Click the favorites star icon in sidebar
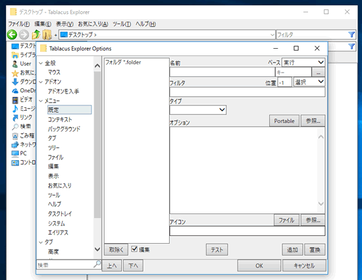362x280 pixels. 15,73
